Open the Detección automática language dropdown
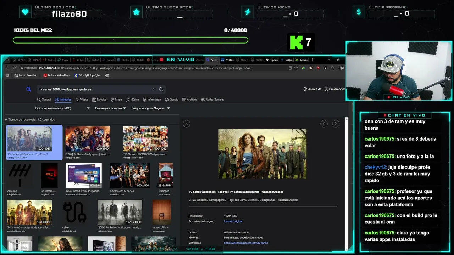The height and width of the screenshot is (255, 454). [x=62, y=108]
